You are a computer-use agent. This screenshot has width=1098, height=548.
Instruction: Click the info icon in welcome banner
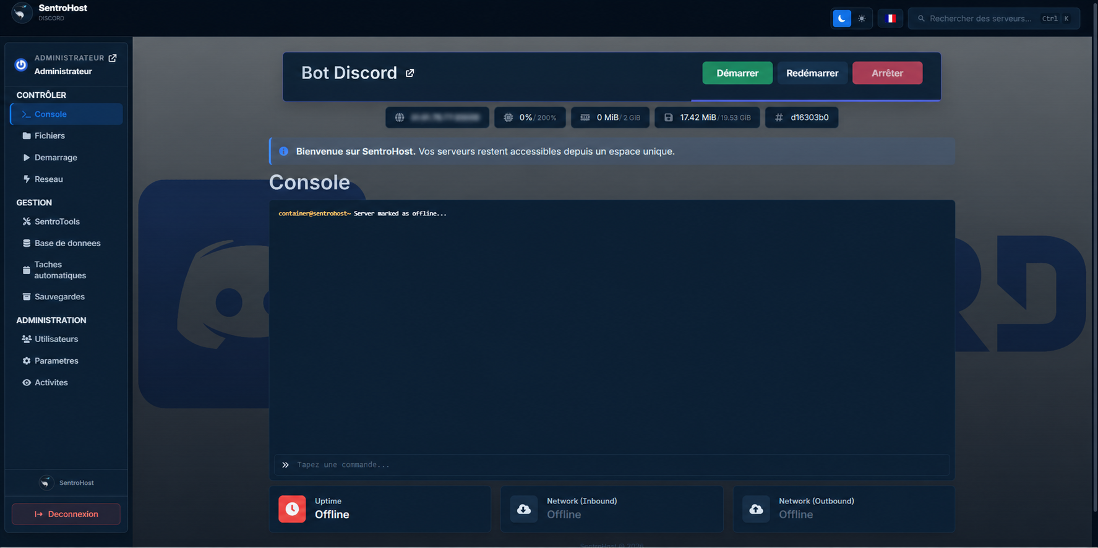point(283,152)
